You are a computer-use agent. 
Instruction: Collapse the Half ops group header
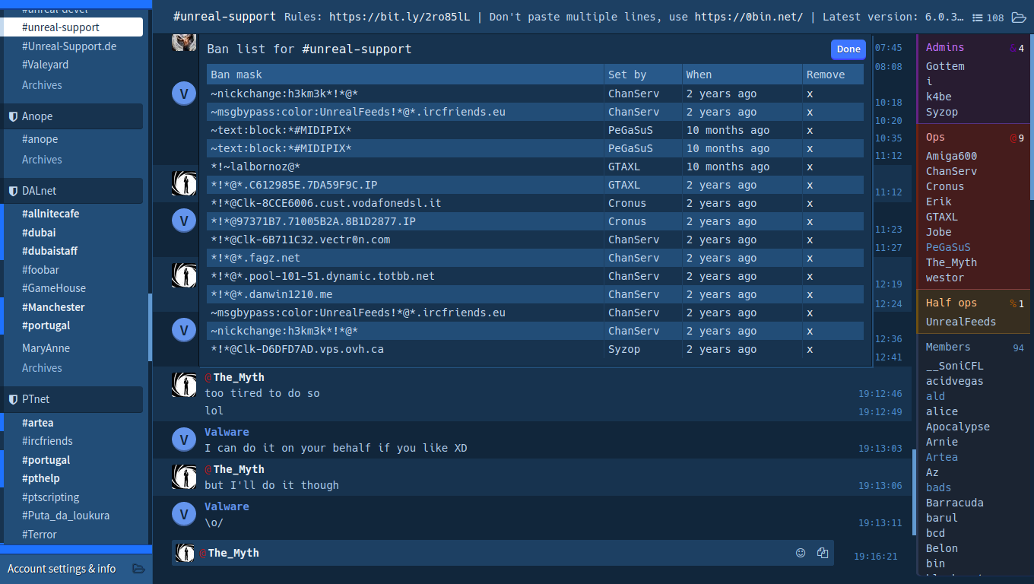tap(951, 303)
